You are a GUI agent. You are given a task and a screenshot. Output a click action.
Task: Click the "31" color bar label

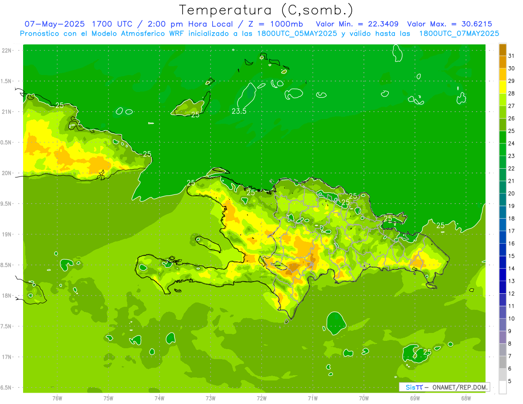(x=512, y=56)
